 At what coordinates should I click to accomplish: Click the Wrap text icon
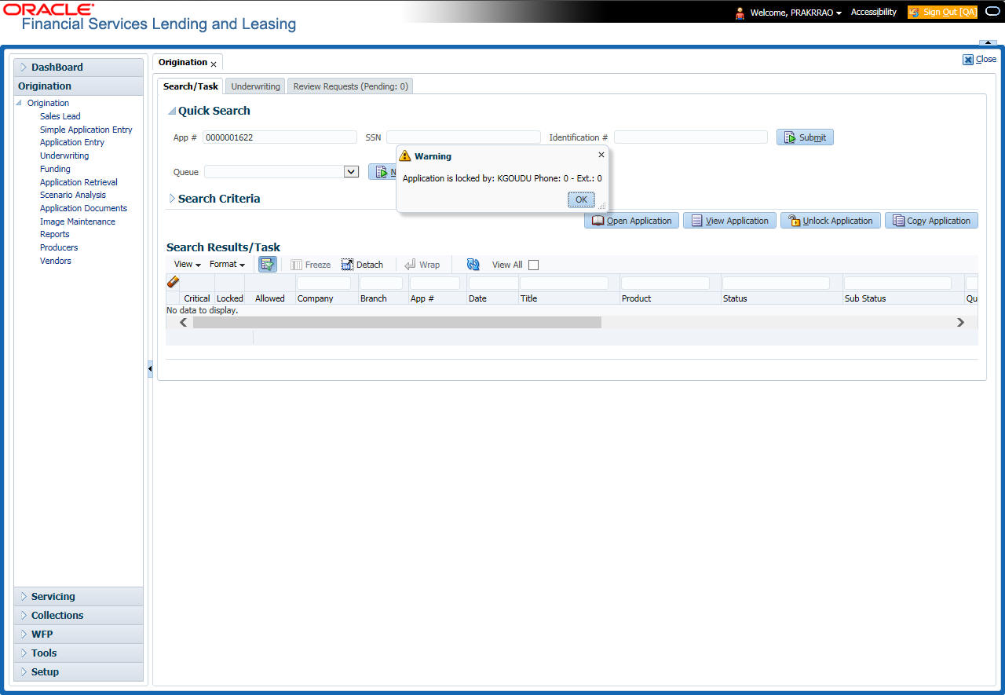pos(410,265)
